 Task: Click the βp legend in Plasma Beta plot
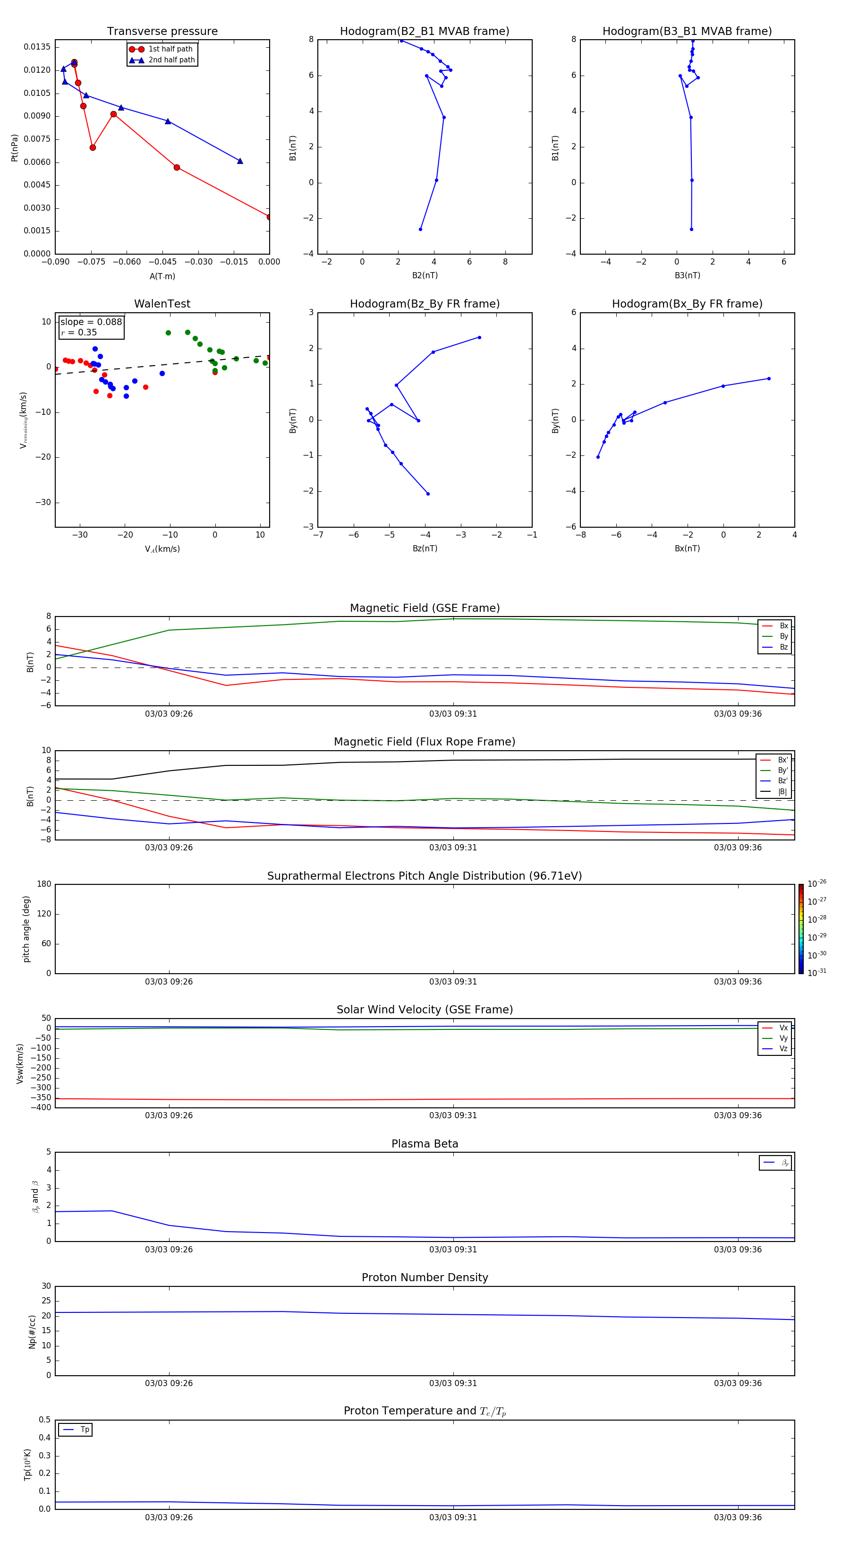[775, 1163]
